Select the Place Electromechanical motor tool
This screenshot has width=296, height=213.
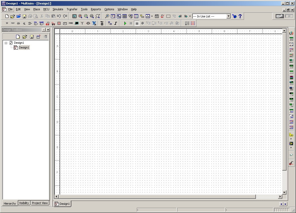88,23
